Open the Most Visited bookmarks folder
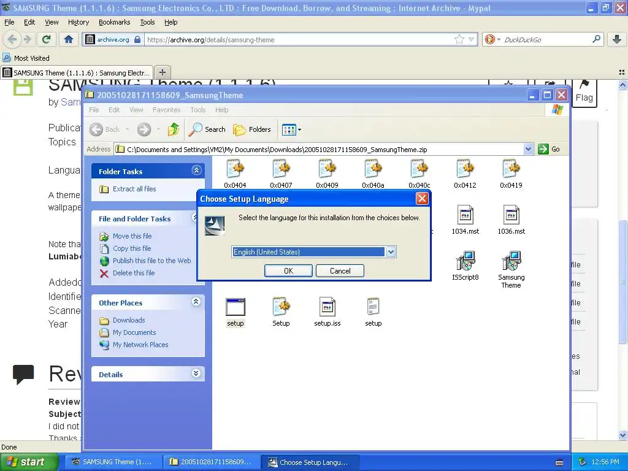 (x=26, y=58)
